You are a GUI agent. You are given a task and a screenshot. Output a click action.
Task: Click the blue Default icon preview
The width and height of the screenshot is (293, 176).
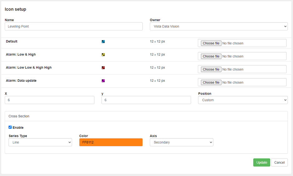pos(103,42)
